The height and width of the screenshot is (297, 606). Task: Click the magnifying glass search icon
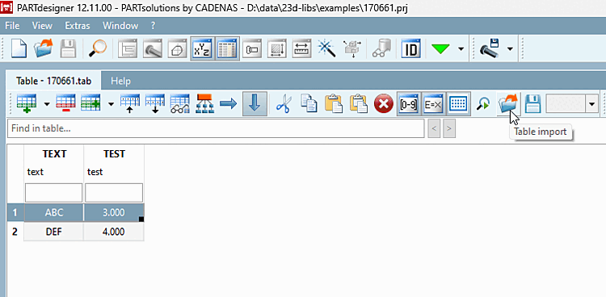tap(98, 48)
